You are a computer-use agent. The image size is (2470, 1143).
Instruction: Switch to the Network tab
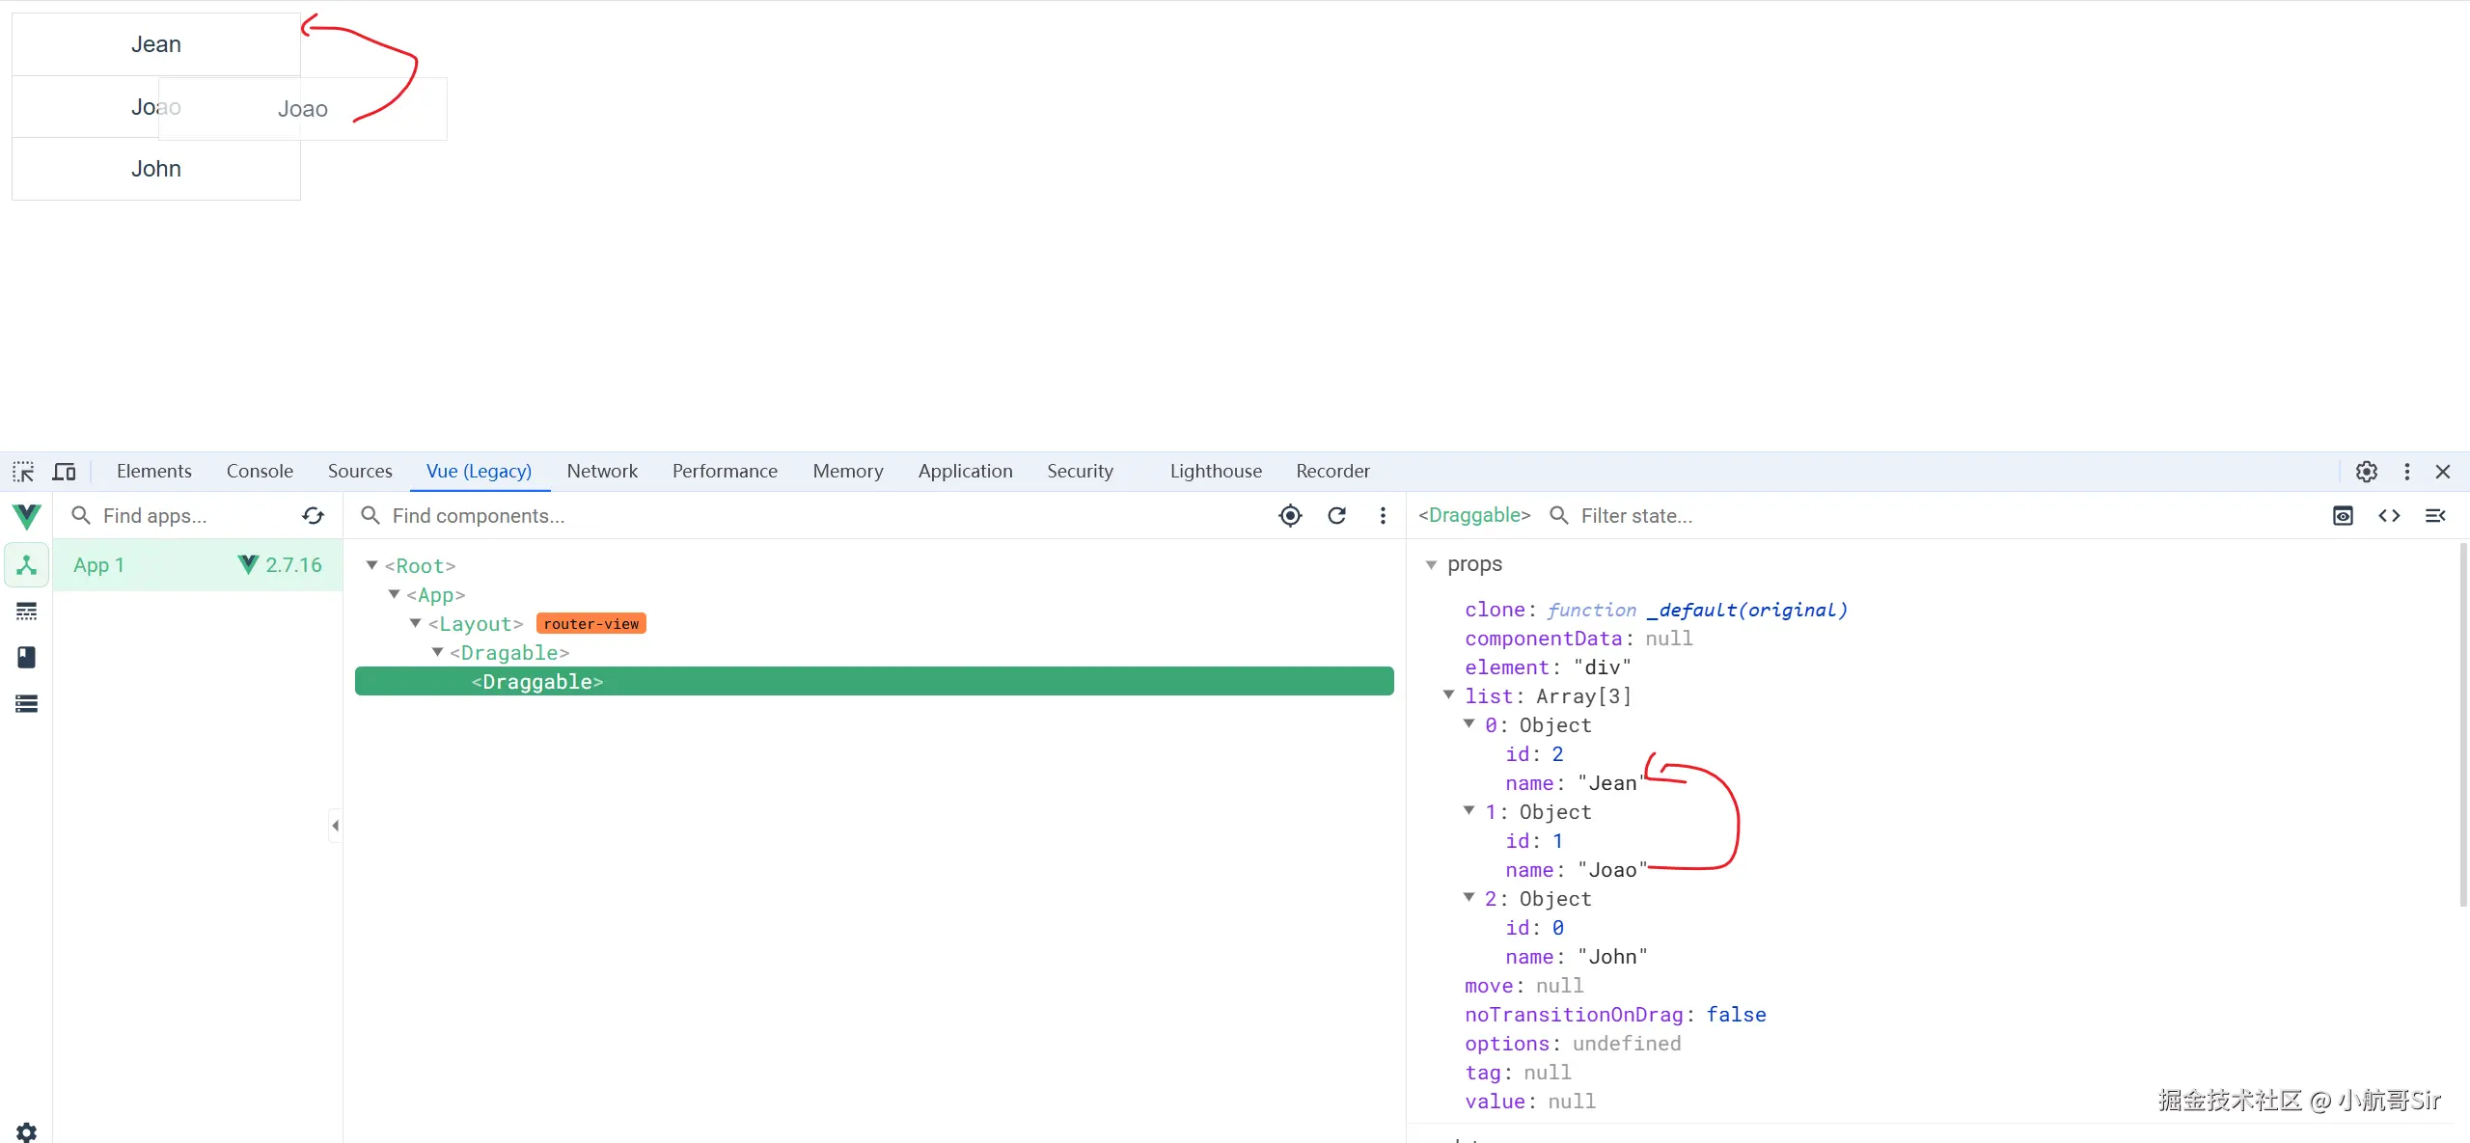[602, 472]
